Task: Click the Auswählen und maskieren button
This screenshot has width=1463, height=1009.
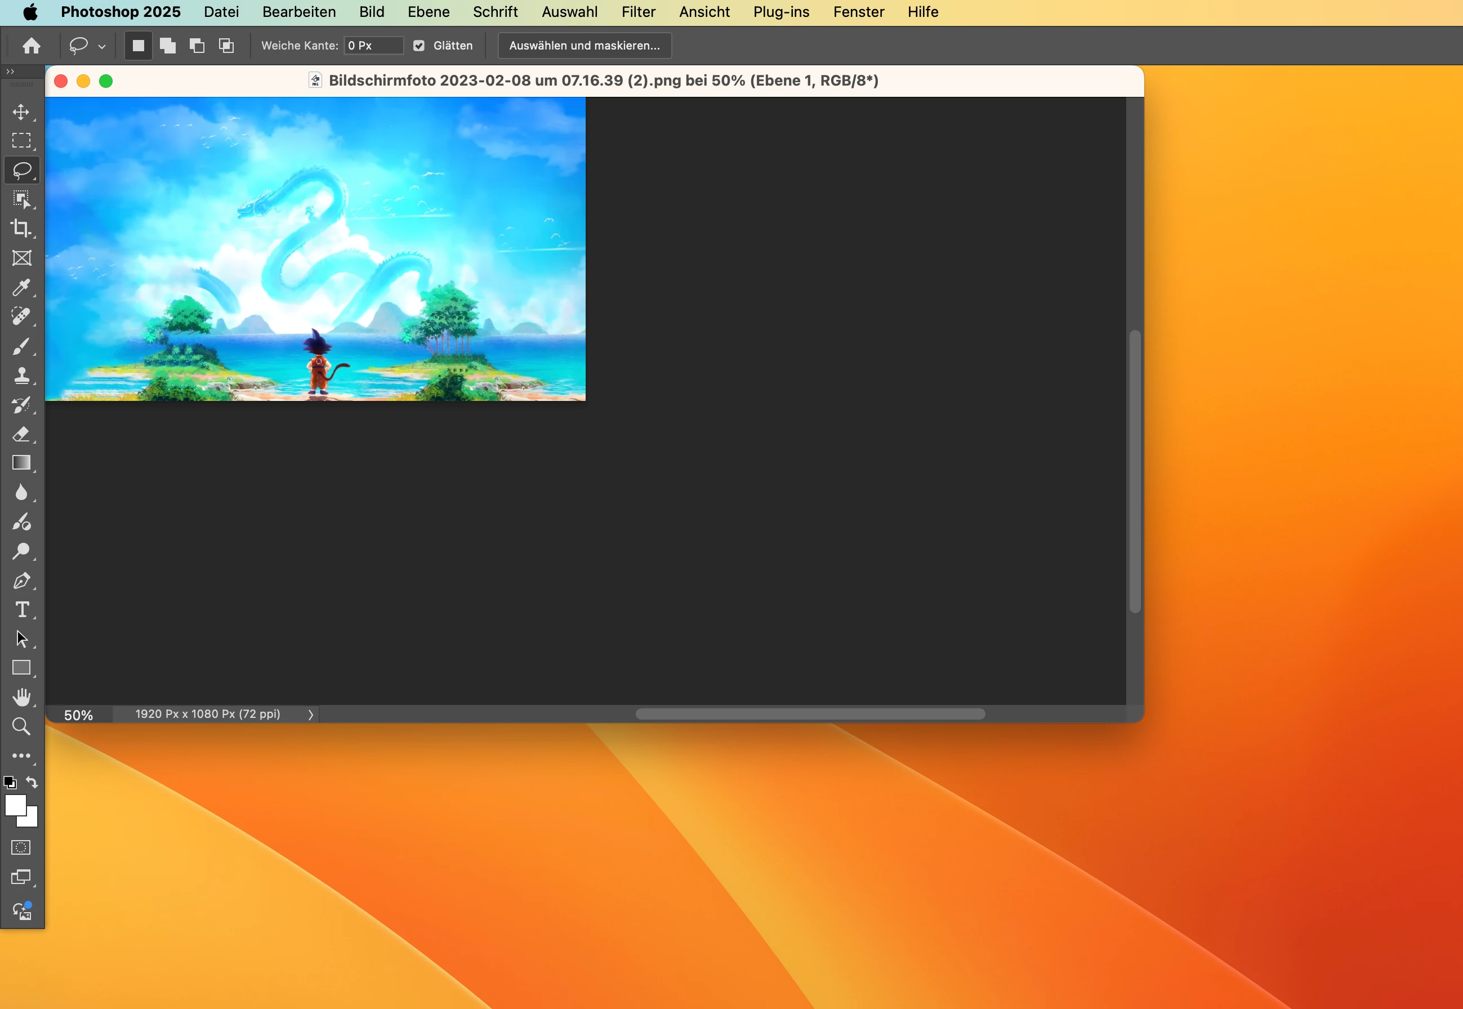Action: coord(584,46)
